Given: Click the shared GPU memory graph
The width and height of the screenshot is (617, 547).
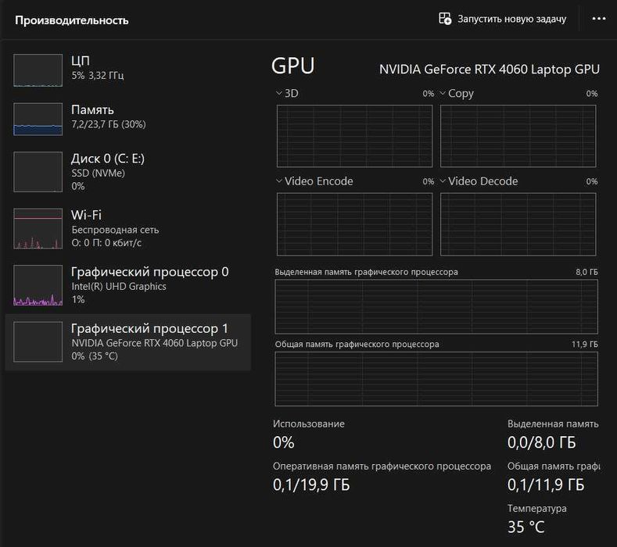Looking at the screenshot, I should click(x=436, y=378).
